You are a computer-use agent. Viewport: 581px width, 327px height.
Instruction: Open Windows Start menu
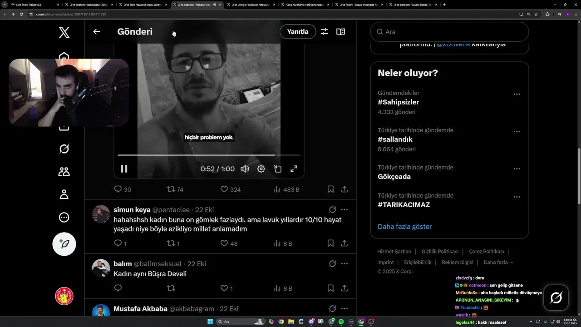(x=210, y=322)
